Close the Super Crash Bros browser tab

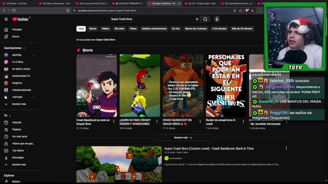[x=179, y=4]
